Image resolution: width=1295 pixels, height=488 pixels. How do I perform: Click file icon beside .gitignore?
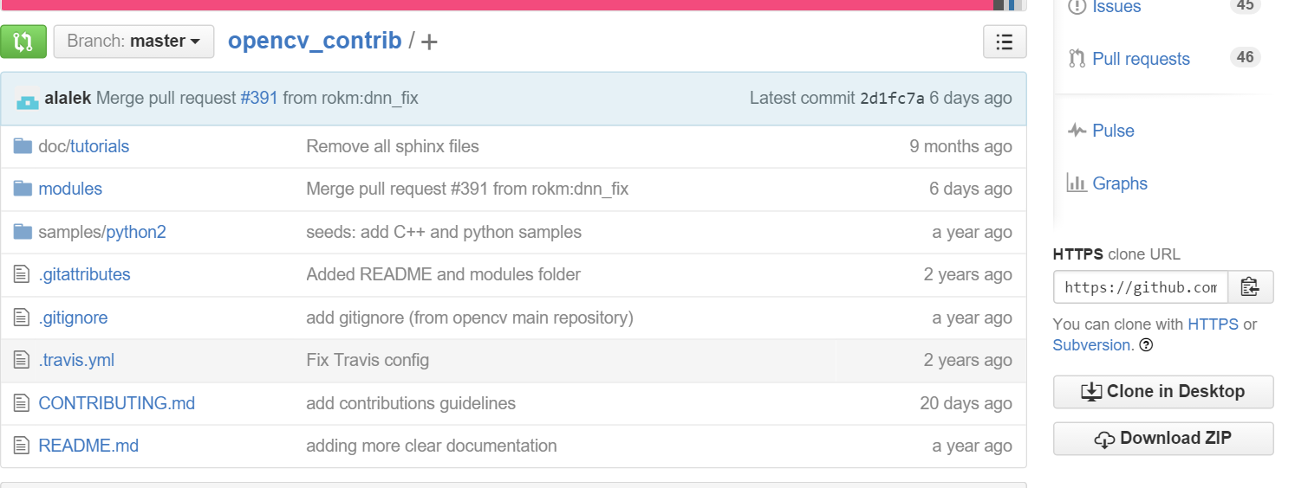tap(23, 318)
